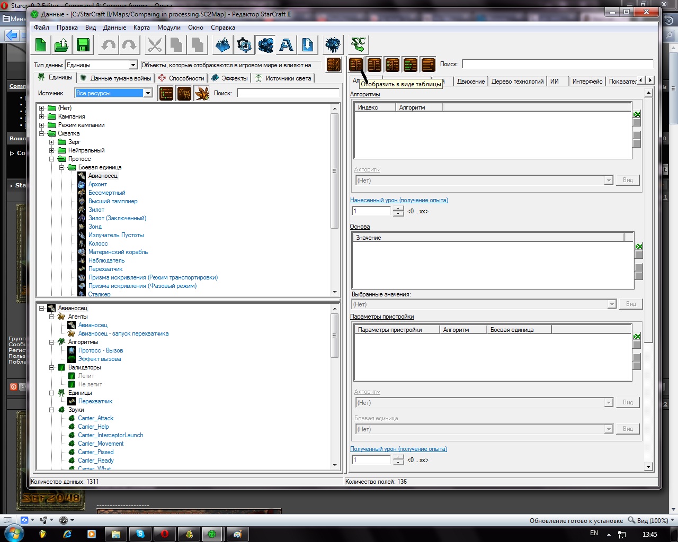
Task: Open the Файл menu
Action: pyautogui.click(x=41, y=28)
